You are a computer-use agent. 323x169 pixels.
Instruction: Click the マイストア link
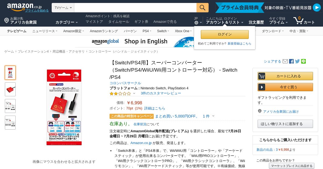pos(94,22)
